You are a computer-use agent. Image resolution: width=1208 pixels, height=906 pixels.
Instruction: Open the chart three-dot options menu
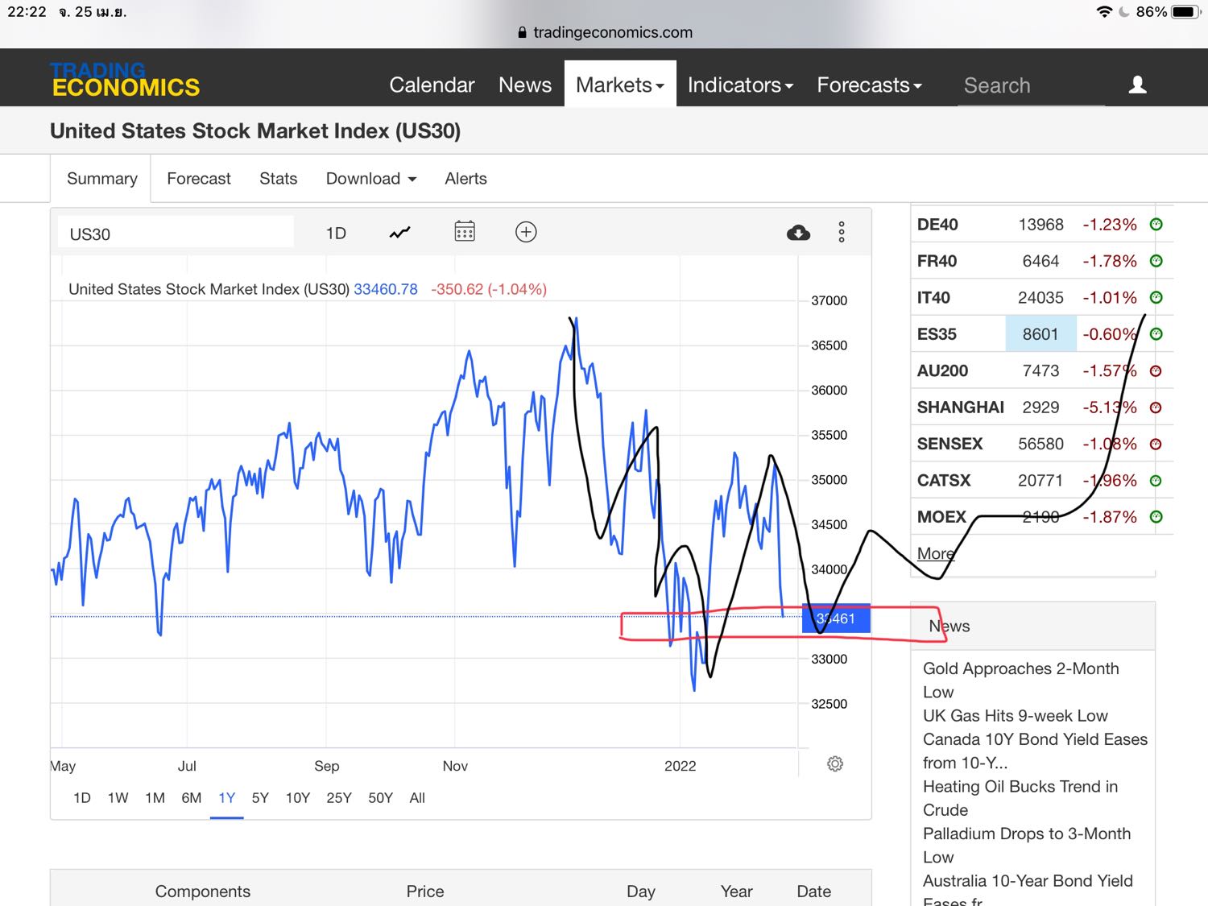coord(842,233)
